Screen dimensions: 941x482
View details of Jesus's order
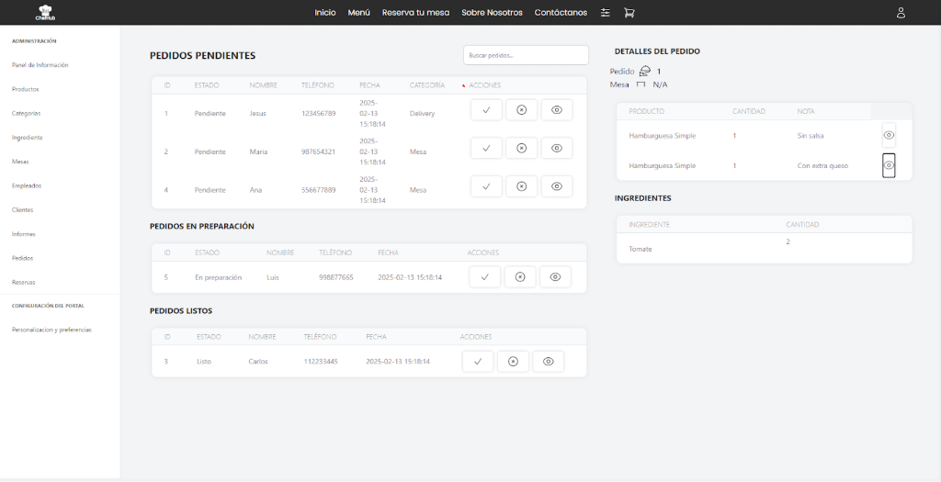coord(557,110)
